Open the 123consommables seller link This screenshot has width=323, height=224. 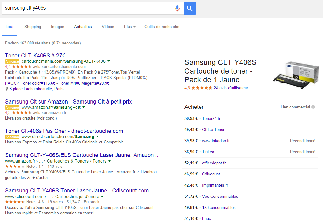[x=219, y=208]
